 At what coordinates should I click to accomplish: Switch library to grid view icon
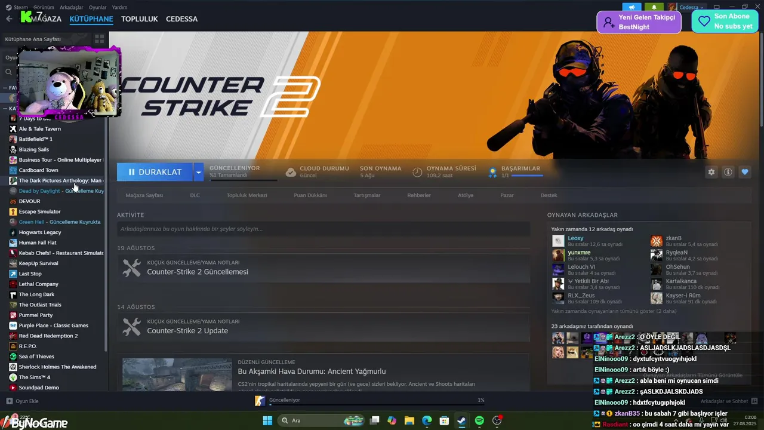99,39
